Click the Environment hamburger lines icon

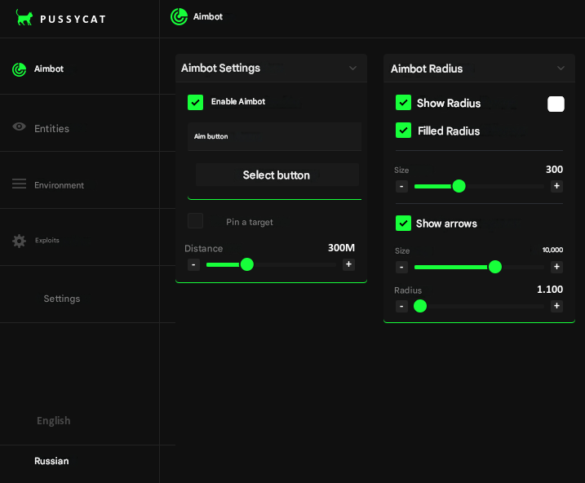click(19, 184)
